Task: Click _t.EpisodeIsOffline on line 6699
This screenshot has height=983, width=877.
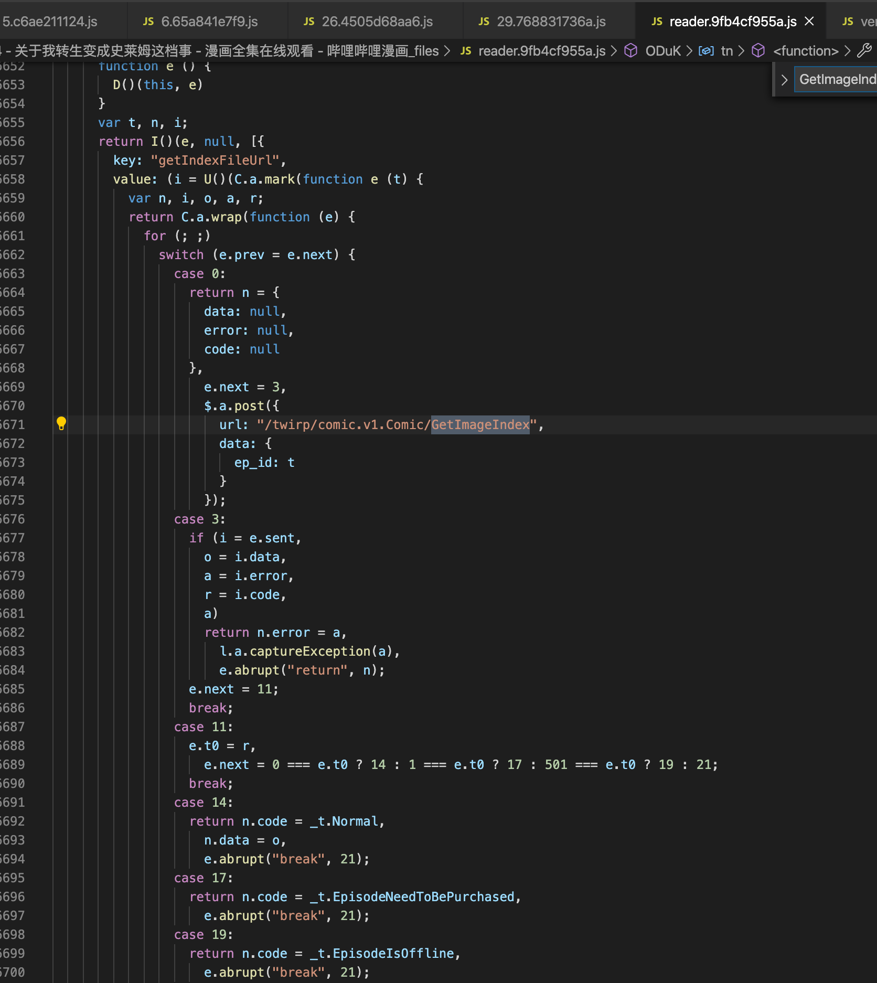Action: pos(382,953)
